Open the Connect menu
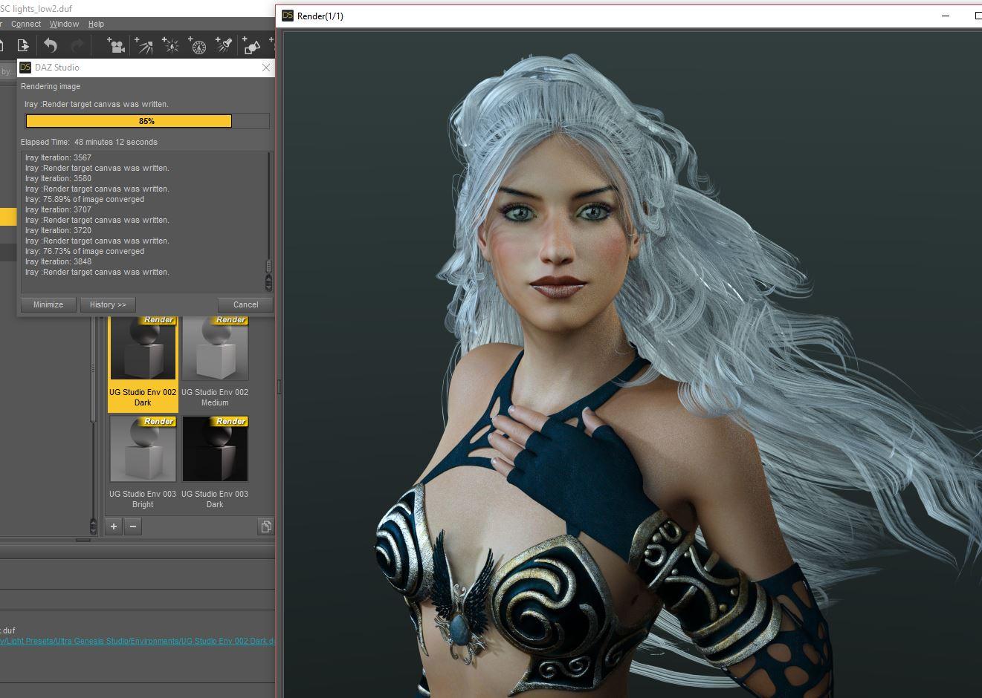 26,24
